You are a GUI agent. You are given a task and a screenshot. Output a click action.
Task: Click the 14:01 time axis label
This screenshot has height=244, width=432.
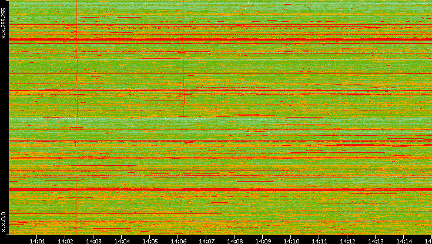coord(37,242)
